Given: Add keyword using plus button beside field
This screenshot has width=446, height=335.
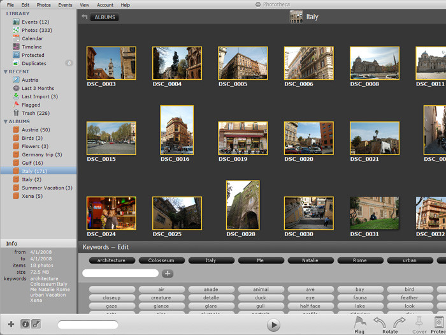Looking at the screenshot, I should click(x=168, y=274).
